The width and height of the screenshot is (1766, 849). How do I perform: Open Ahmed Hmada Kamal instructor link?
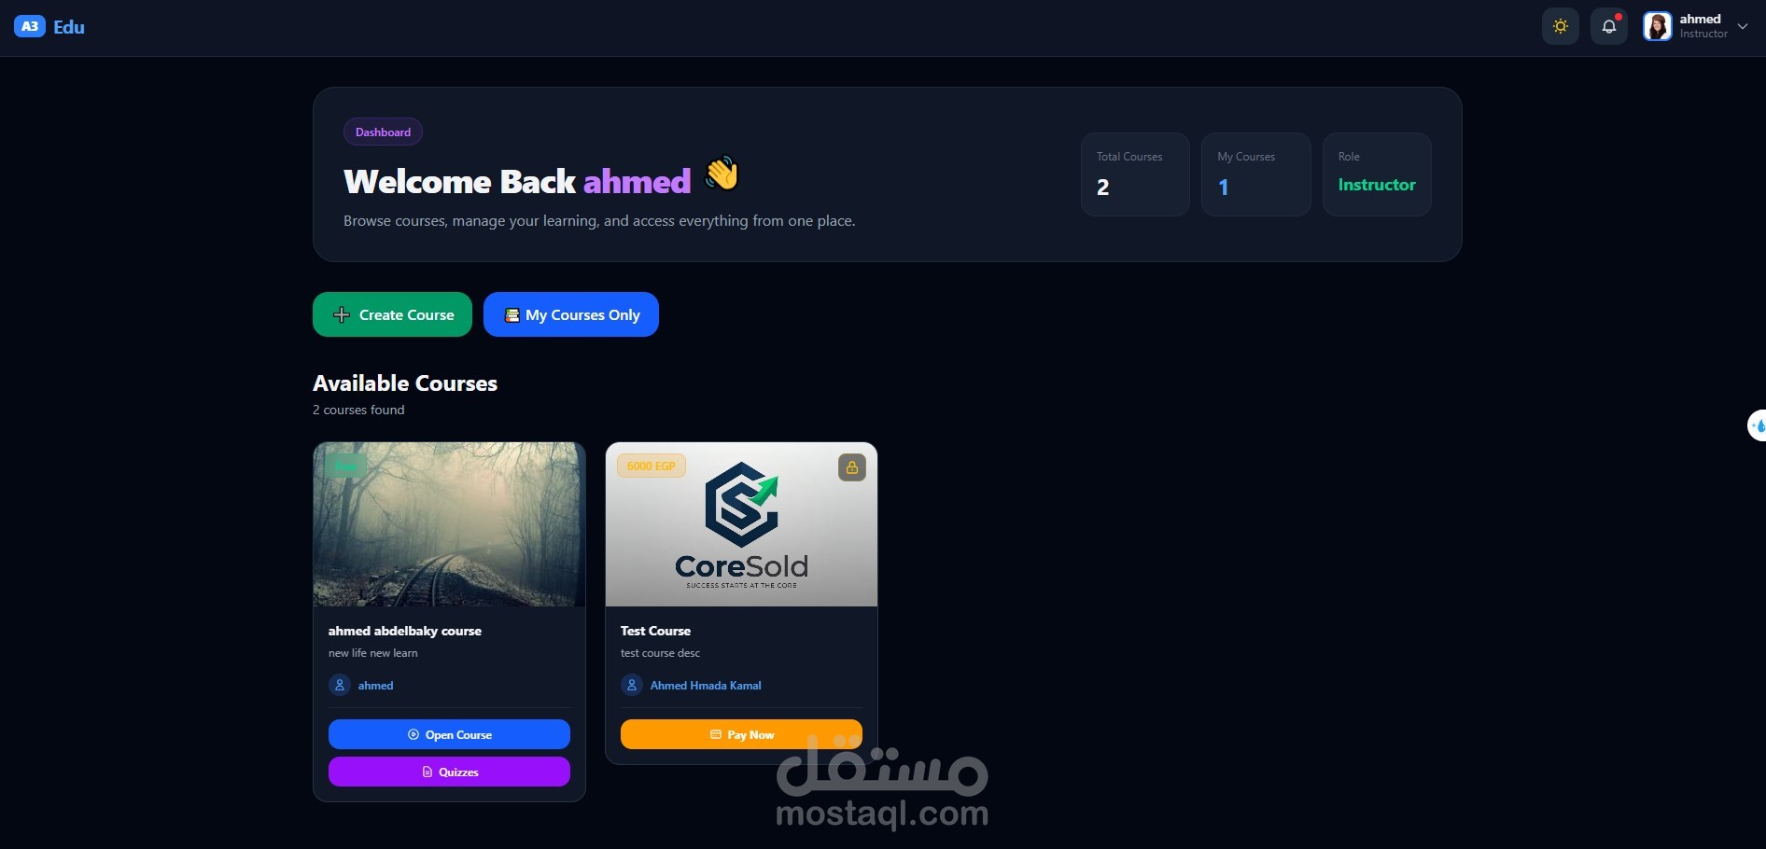click(x=706, y=685)
